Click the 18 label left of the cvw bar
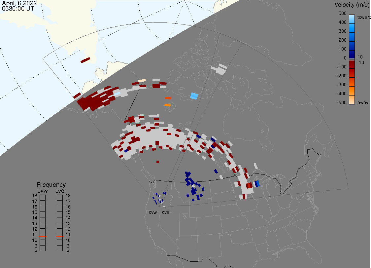This screenshot has width=371, height=268. coord(35,196)
